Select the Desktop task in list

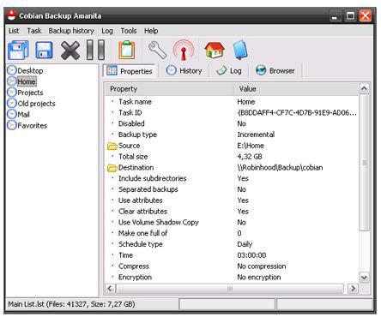coord(30,70)
